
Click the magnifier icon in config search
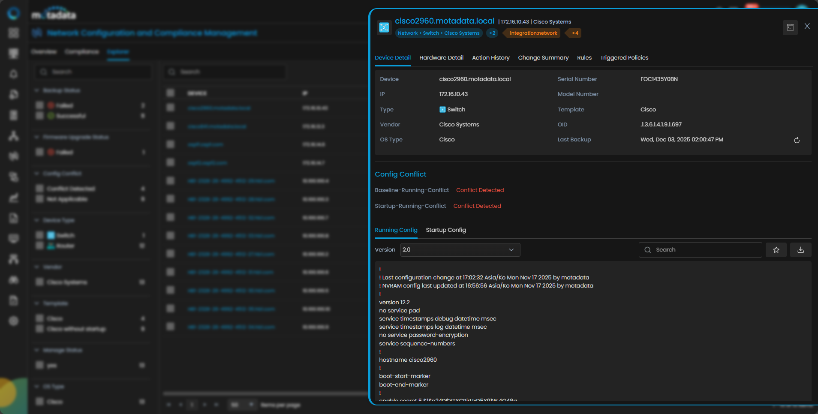point(648,250)
